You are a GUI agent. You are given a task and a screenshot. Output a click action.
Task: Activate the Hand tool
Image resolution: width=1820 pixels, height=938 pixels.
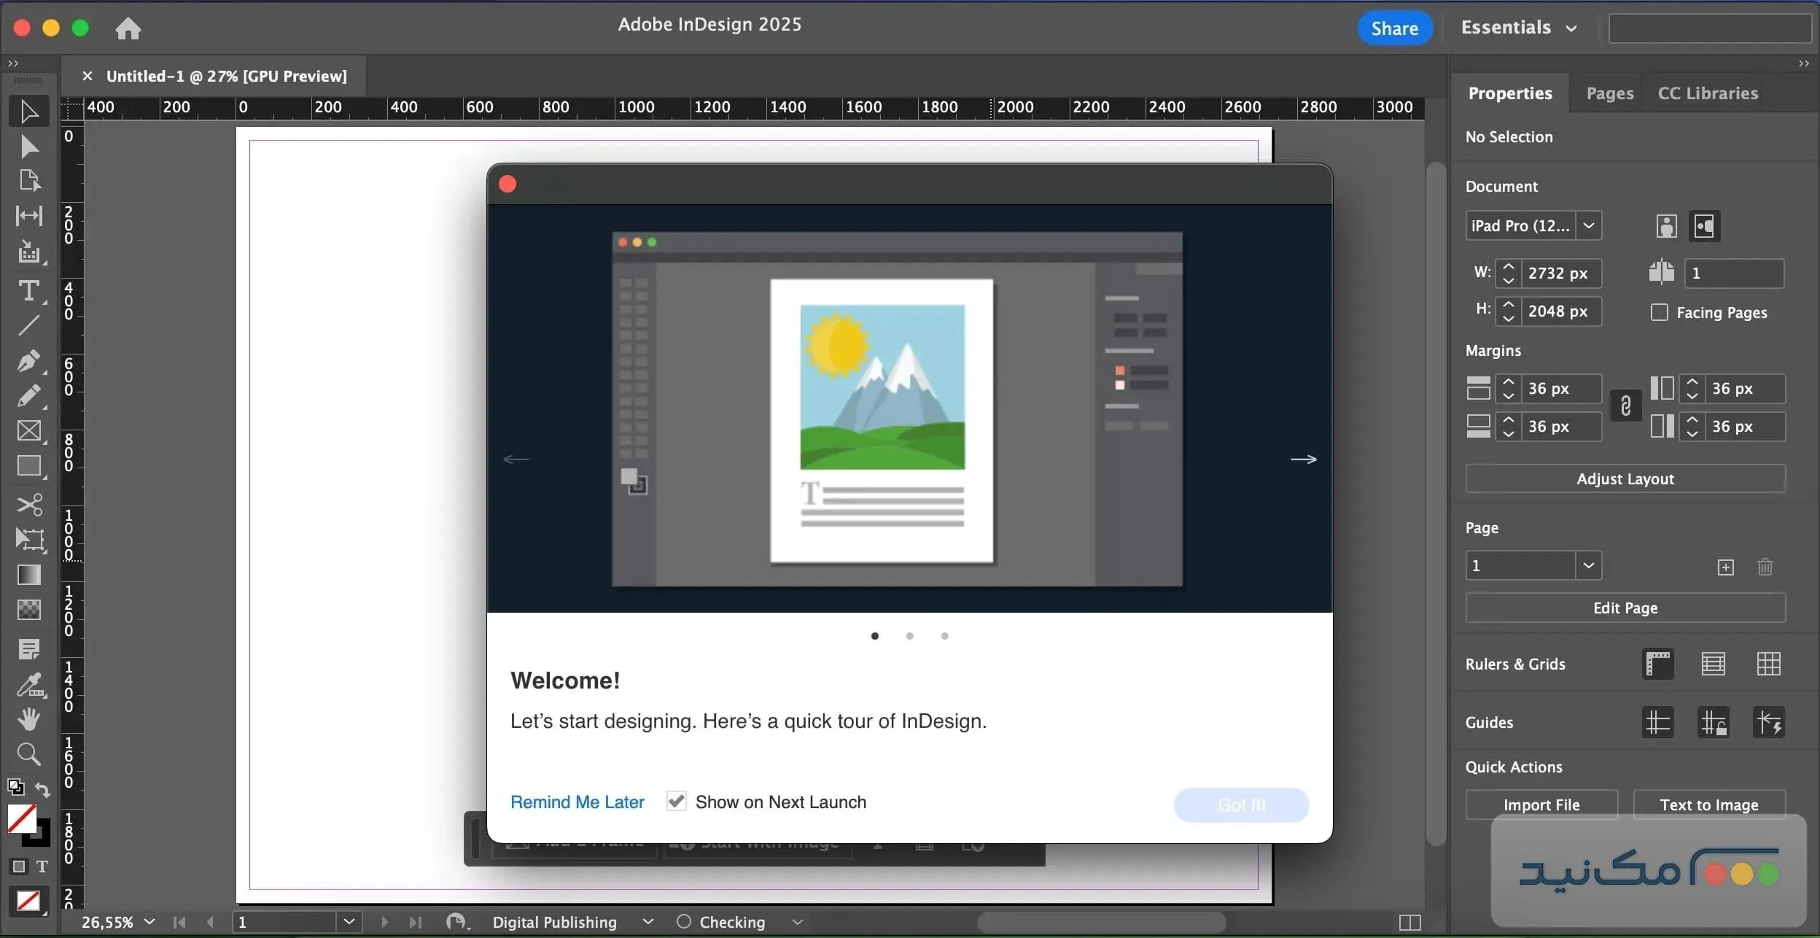pyautogui.click(x=29, y=718)
